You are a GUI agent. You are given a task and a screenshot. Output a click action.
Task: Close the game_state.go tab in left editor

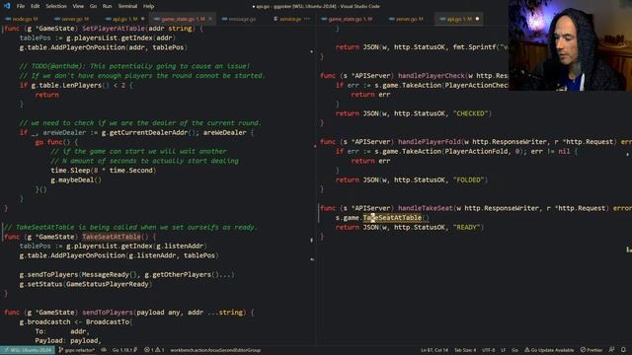pos(210,19)
